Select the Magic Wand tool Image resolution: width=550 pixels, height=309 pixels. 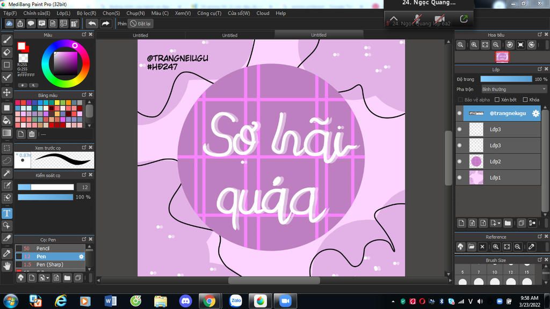click(x=7, y=173)
